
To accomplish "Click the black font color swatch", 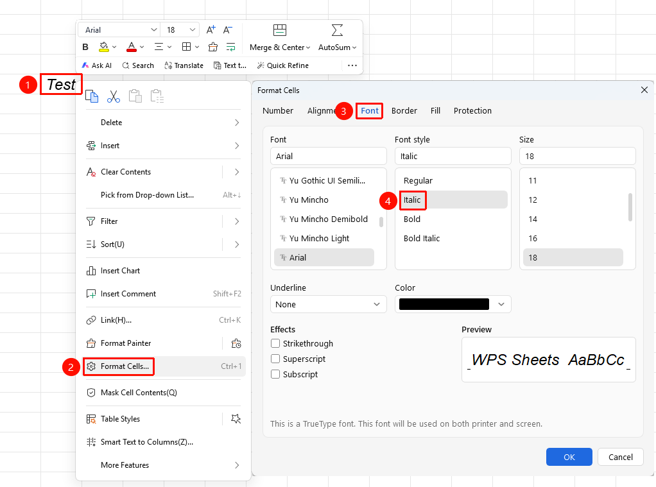I will pos(444,304).
